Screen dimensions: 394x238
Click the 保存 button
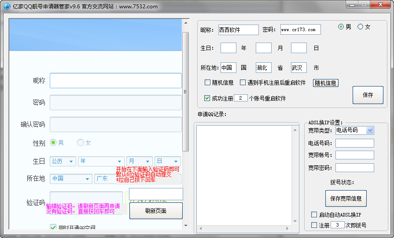tap(368, 95)
